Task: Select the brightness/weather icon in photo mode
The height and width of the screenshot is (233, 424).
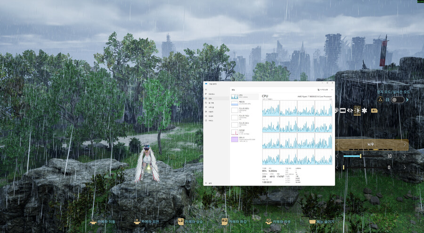Action: point(357,111)
